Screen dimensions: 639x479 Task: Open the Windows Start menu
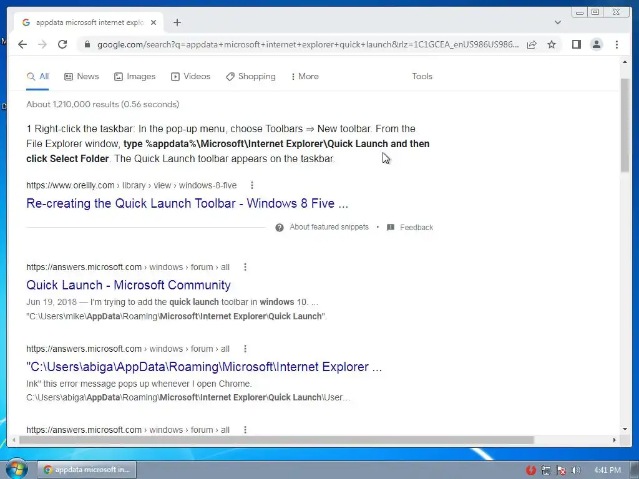16,469
